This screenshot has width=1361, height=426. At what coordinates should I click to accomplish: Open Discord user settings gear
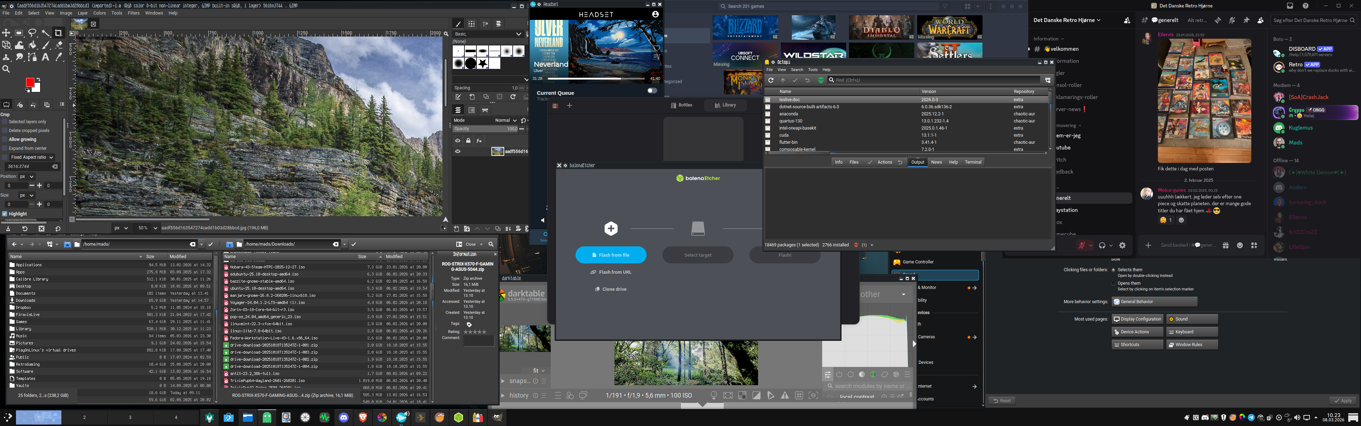click(1122, 245)
